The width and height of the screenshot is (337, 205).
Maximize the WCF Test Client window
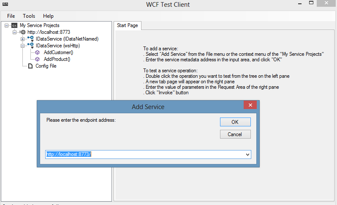pos(311,3)
